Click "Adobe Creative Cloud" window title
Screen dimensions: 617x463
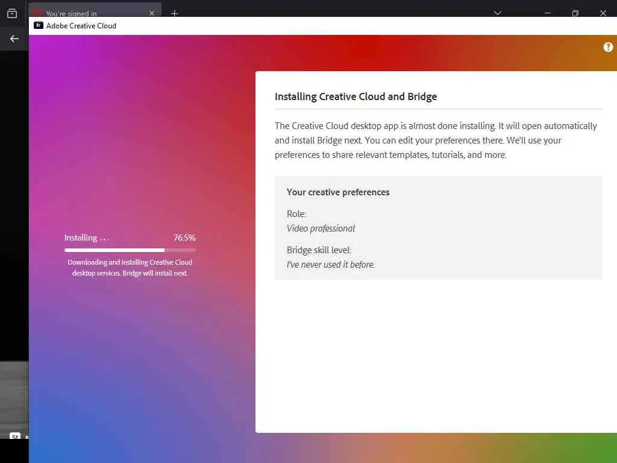81,25
